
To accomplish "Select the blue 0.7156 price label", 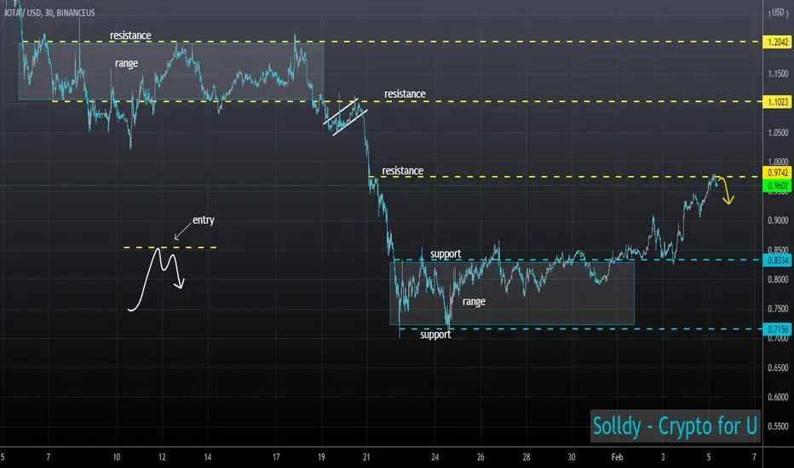I will click(x=777, y=329).
